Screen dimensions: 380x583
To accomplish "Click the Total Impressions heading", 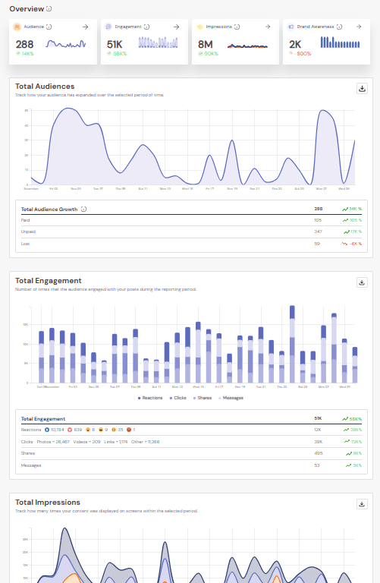I will [48, 503].
